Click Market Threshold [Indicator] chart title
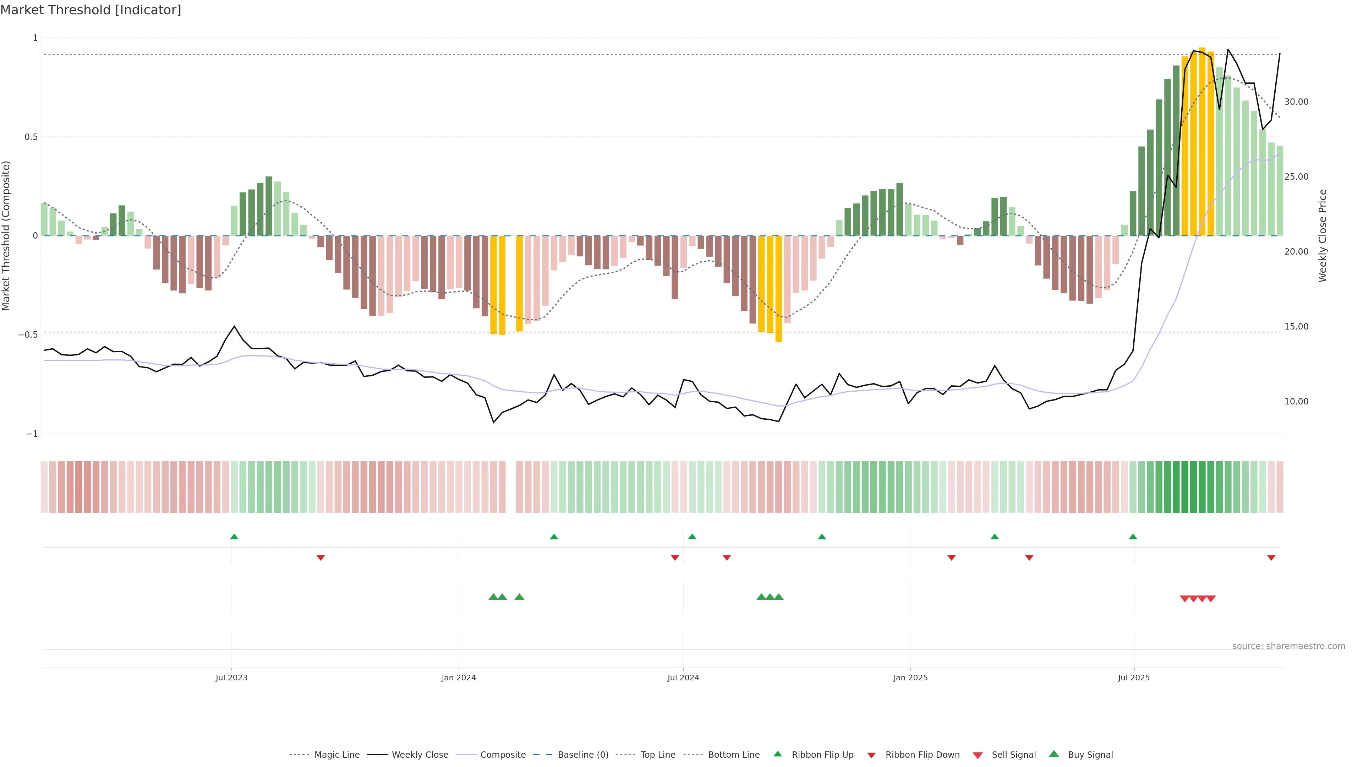Image resolution: width=1363 pixels, height=767 pixels. click(91, 10)
